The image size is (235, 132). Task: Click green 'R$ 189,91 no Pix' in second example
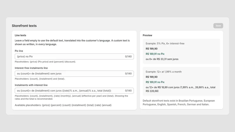155,82
